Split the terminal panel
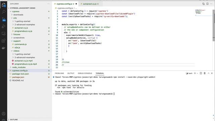 [x=201, y=73]
